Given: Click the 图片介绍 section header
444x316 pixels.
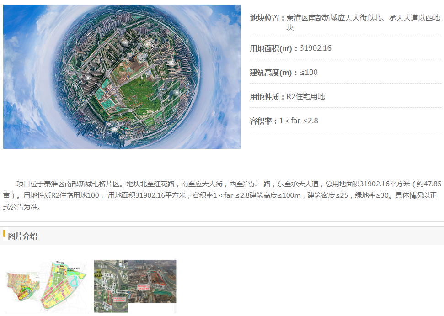Looking at the screenshot, I should point(23,236).
